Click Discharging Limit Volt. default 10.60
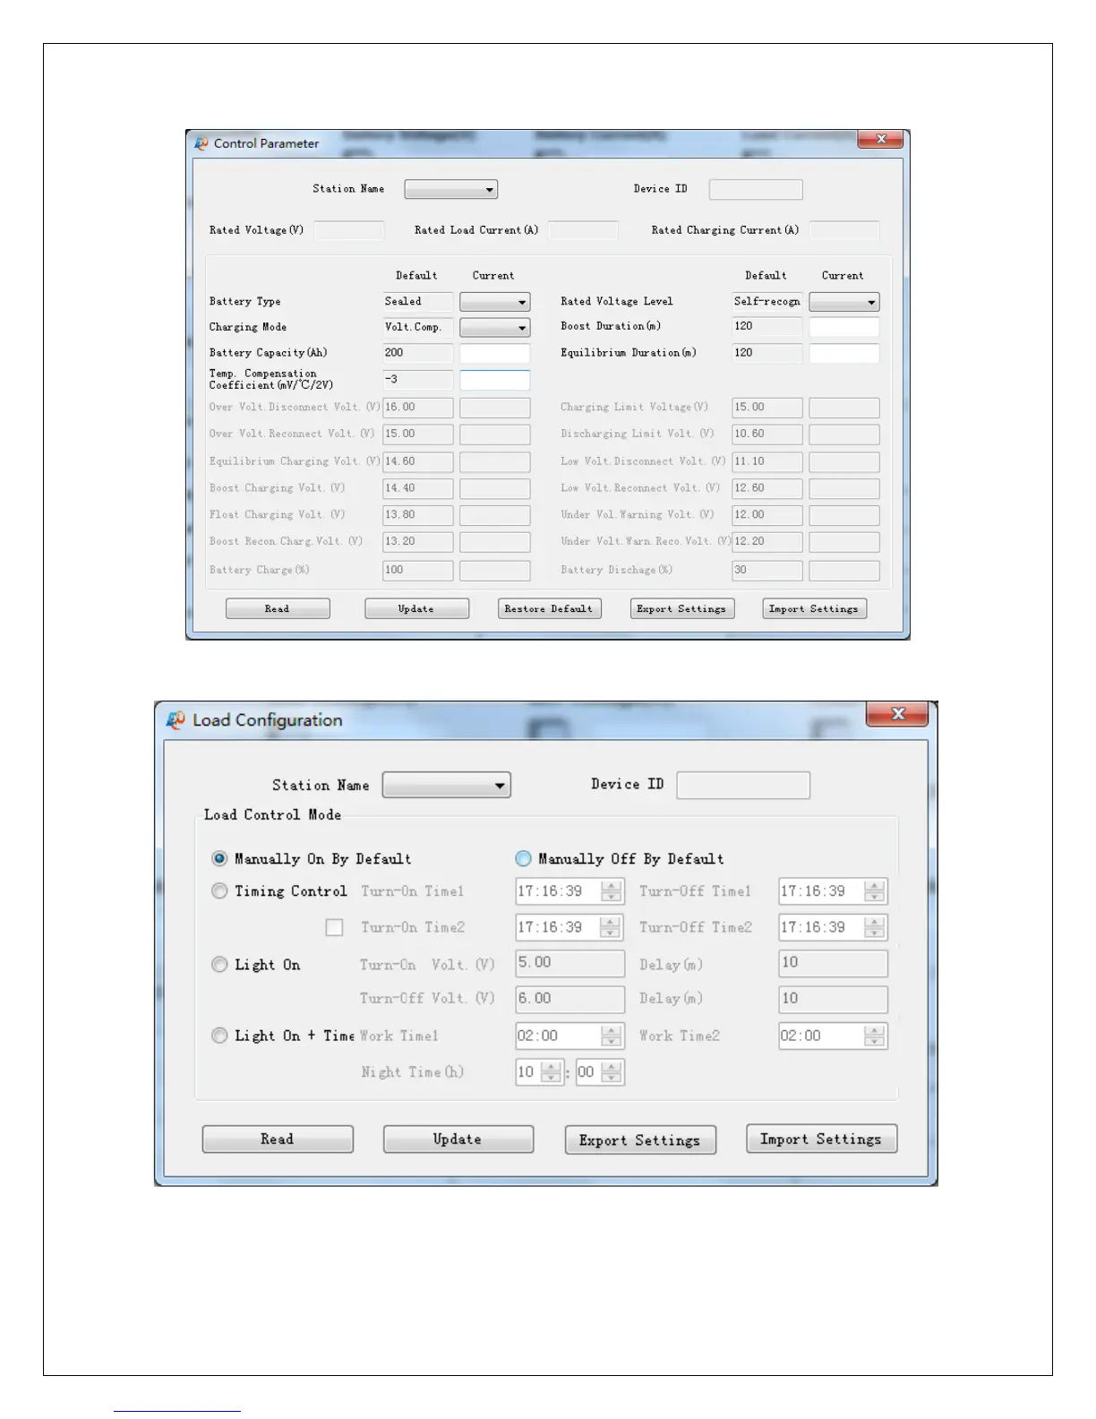The width and height of the screenshot is (1096, 1419). (x=767, y=434)
